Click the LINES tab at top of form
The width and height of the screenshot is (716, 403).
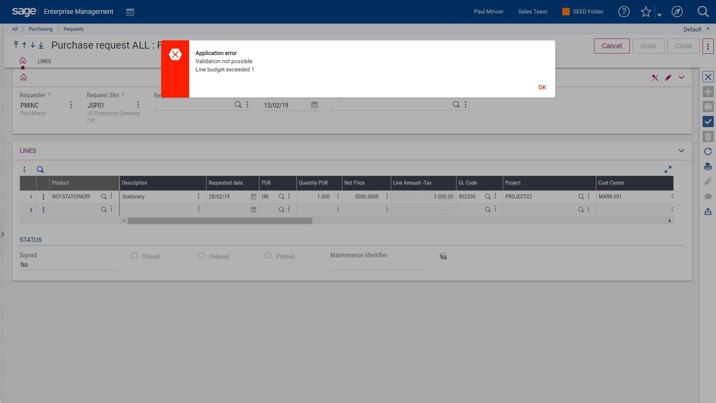[x=45, y=61]
